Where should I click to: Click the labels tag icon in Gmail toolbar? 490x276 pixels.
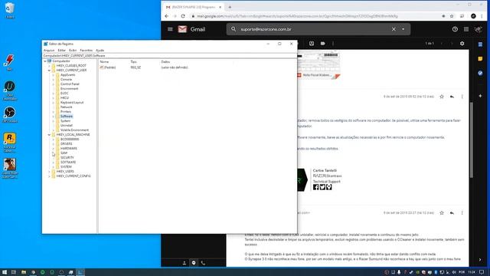(x=323, y=44)
